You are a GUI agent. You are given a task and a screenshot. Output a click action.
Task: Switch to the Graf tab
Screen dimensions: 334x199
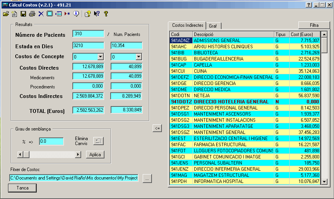[213, 26]
